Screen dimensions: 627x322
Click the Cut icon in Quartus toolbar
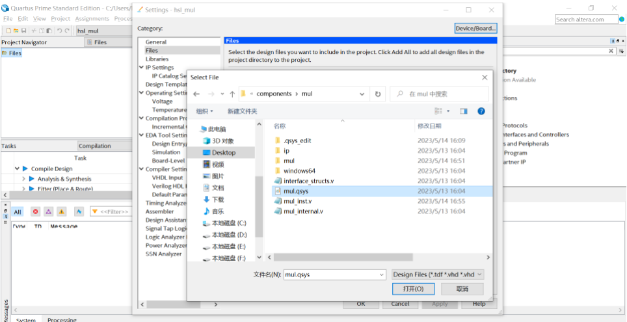(34, 31)
